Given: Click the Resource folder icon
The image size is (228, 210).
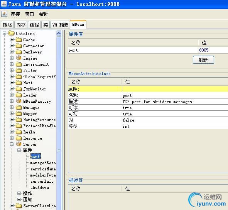Looking at the screenshot, I should 19,138.
